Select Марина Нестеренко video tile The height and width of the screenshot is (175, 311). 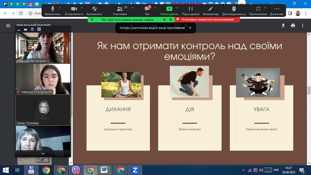click(x=43, y=48)
